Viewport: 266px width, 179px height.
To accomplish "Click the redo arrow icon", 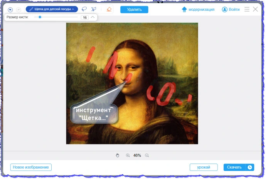I will click(18, 9).
